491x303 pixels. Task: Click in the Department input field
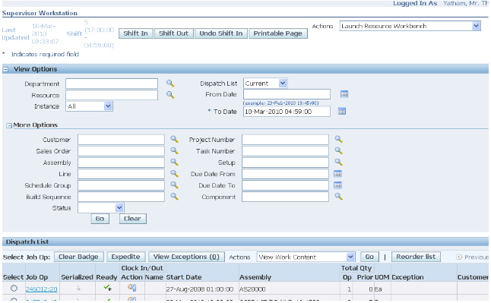112,84
